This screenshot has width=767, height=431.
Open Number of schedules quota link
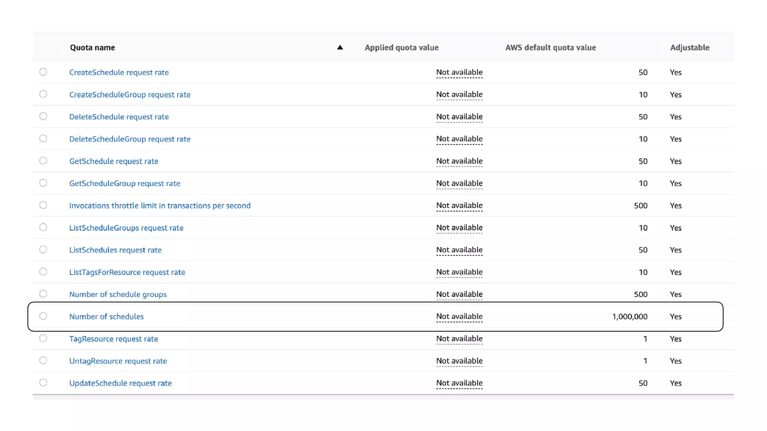[x=106, y=317]
